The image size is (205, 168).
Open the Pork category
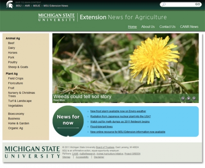(11, 57)
